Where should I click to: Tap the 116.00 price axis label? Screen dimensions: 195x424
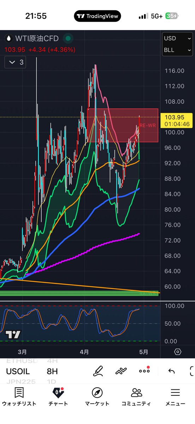pos(175,71)
